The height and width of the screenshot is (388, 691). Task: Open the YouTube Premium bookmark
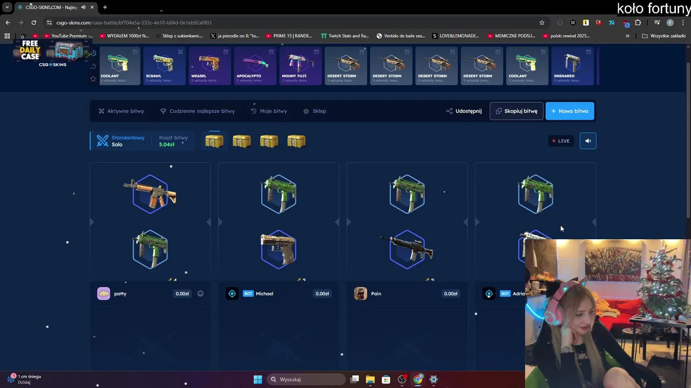[69, 36]
